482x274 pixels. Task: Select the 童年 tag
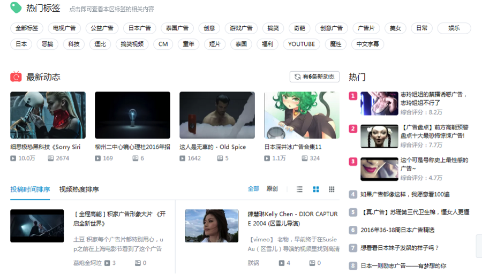(x=189, y=44)
